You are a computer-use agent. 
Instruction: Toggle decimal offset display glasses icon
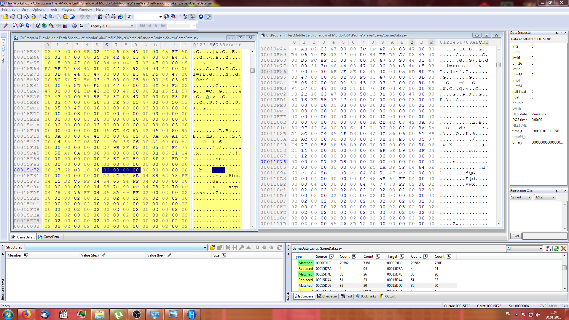(x=185, y=17)
